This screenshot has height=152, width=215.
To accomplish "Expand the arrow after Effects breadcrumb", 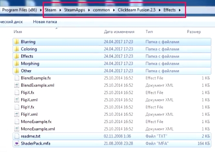I will pyautogui.click(x=180, y=10).
